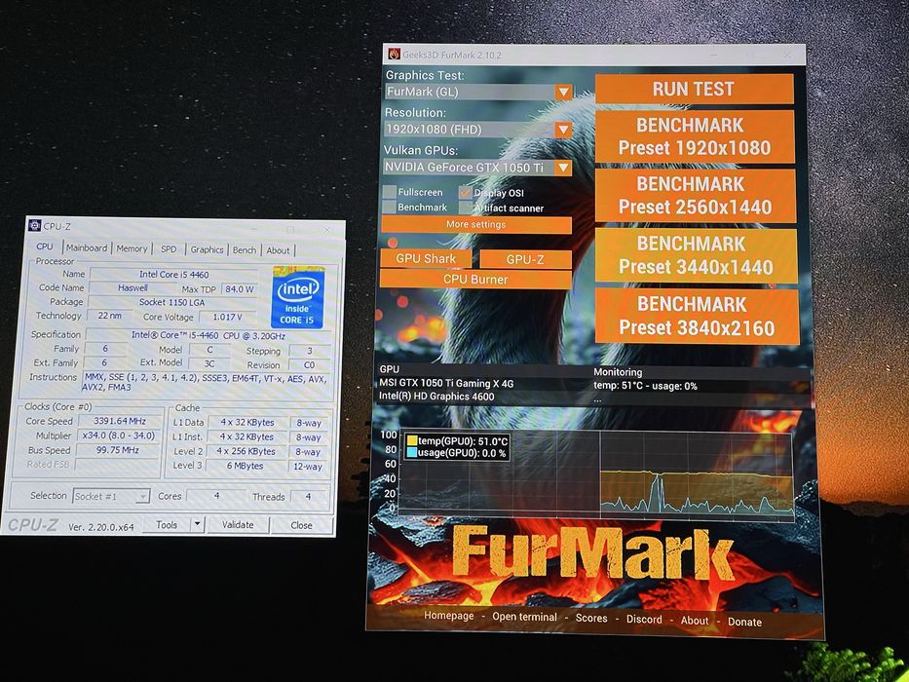
Task: Open the Discord link
Action: 644,620
